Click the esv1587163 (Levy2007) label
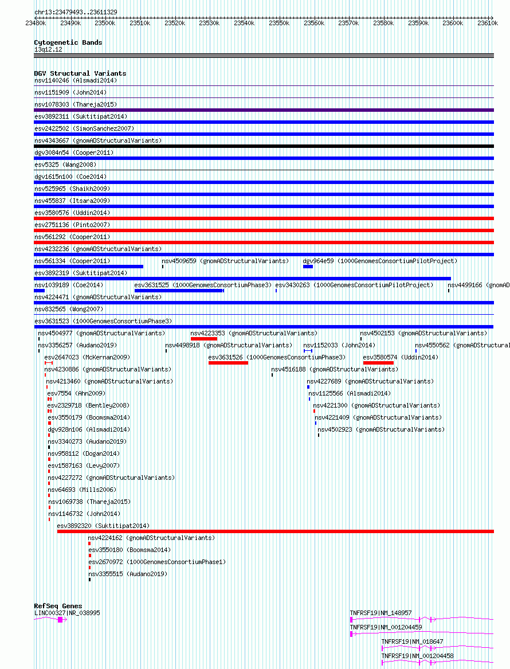The height and width of the screenshot is (669, 510). point(84,465)
